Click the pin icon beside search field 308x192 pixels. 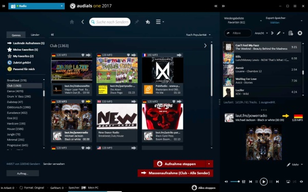click(x=137, y=22)
